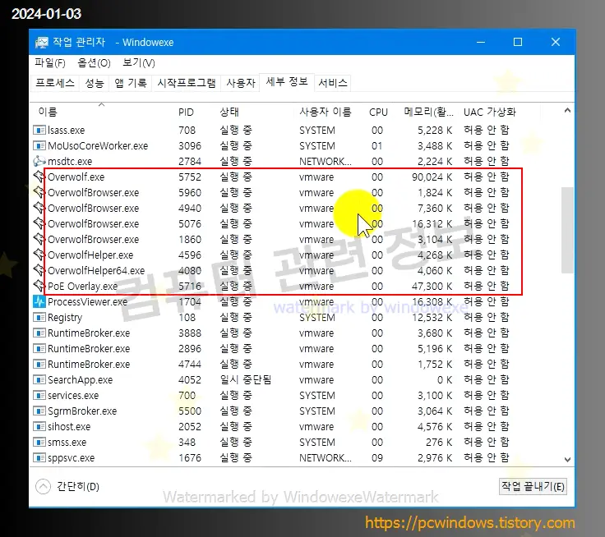Select the OverwolfHelper64.exe process name
The height and width of the screenshot is (537, 605).
pyautogui.click(x=96, y=271)
